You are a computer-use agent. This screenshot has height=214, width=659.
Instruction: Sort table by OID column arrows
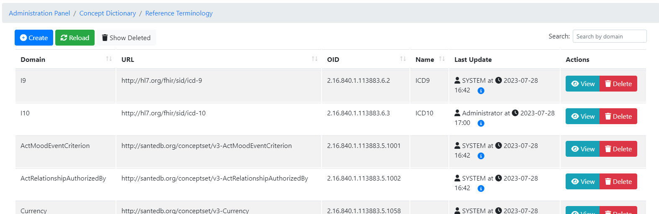tap(403, 59)
